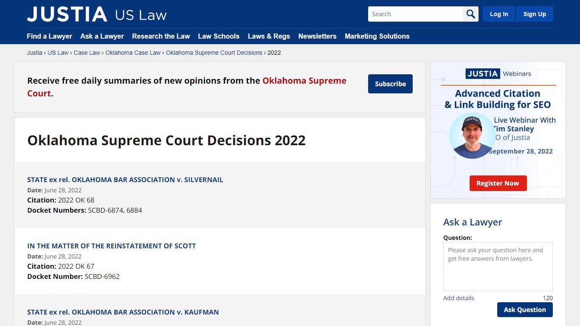The width and height of the screenshot is (580, 326).
Task: Click docket numbers SCBD-6874, 6884
Action: coord(115,210)
